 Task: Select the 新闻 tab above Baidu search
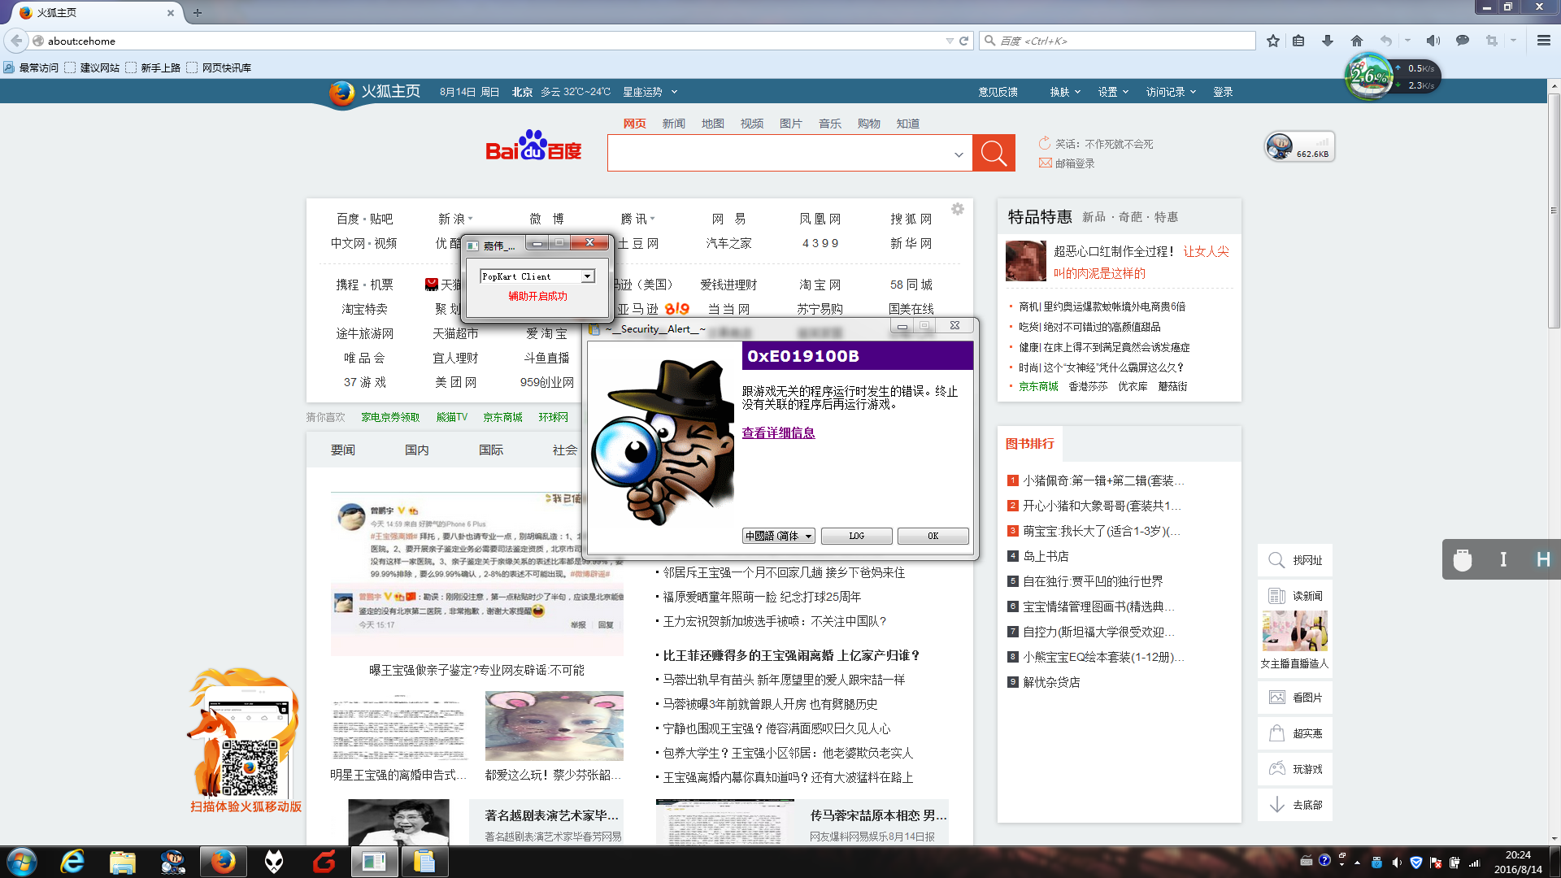point(673,124)
